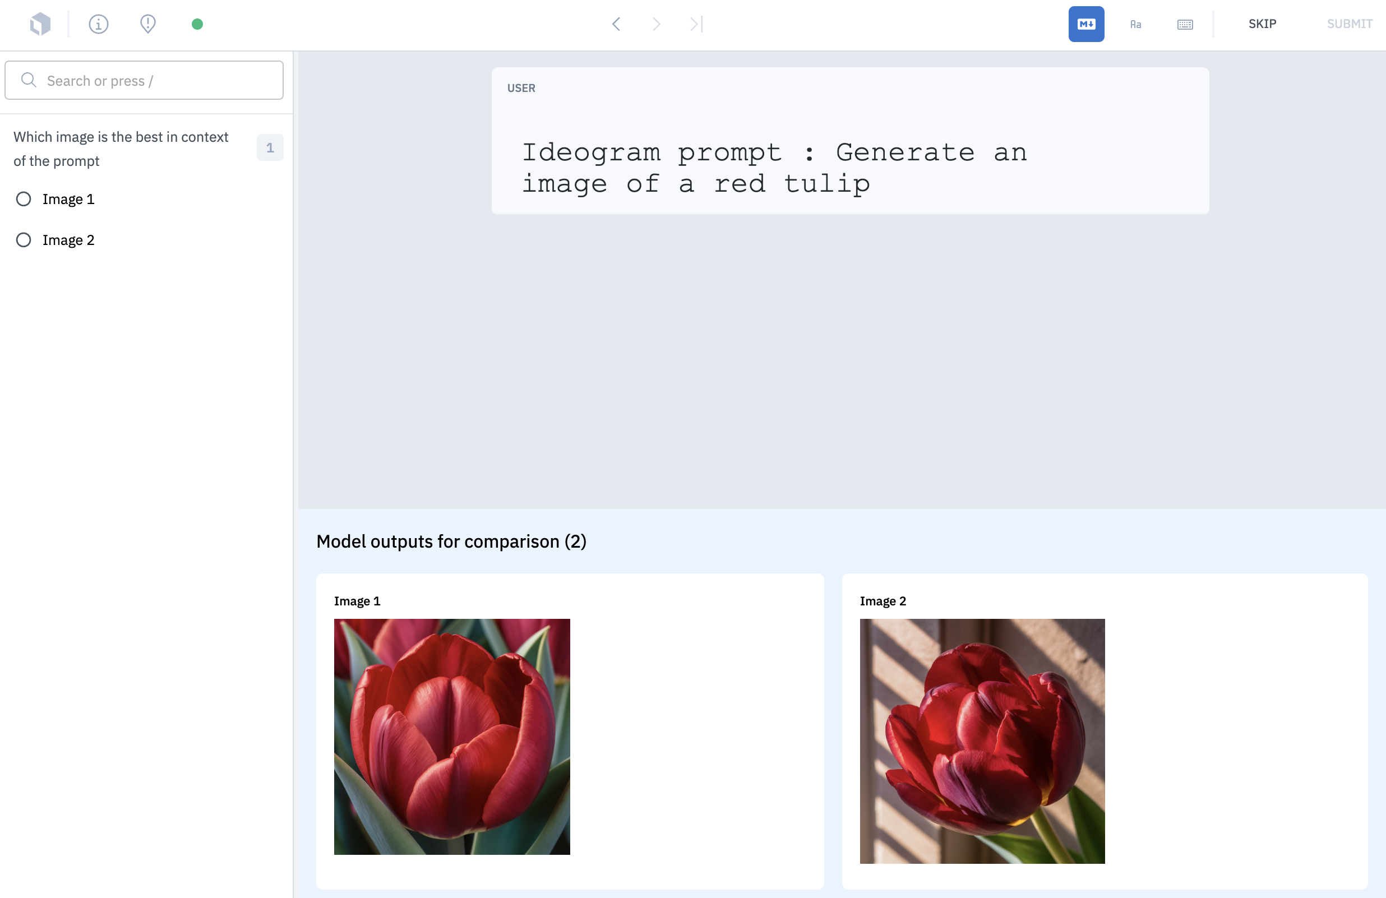The image size is (1386, 898).
Task: Select the Image 1 thumbnail
Action: 451,737
